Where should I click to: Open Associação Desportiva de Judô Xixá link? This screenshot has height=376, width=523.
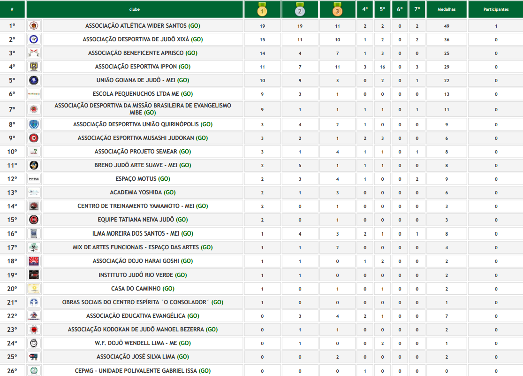pyautogui.click(x=136, y=39)
